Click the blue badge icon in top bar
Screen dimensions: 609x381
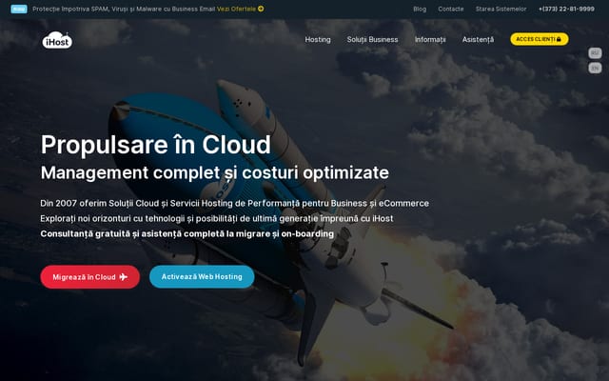click(19, 9)
